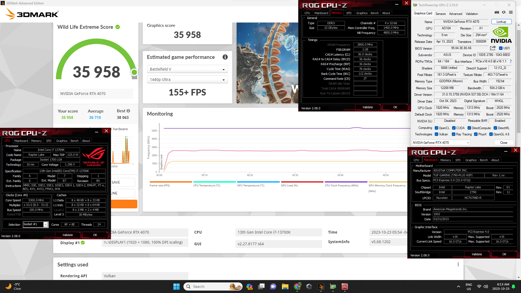Screen dimensions: 521x293
Task: Click OK in the CPU-Z Mainboard window
Action: 504,254
